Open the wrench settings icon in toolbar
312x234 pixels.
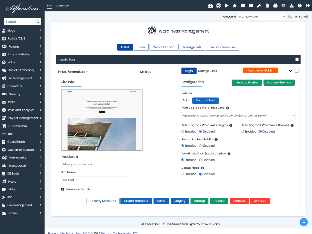pos(259,5)
